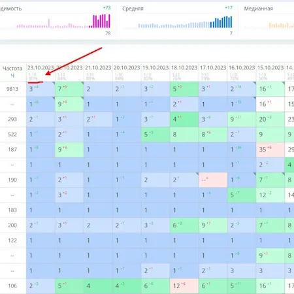
Task: Click the corner marker in row 190, 16.10 cell
Action: coord(255,174)
